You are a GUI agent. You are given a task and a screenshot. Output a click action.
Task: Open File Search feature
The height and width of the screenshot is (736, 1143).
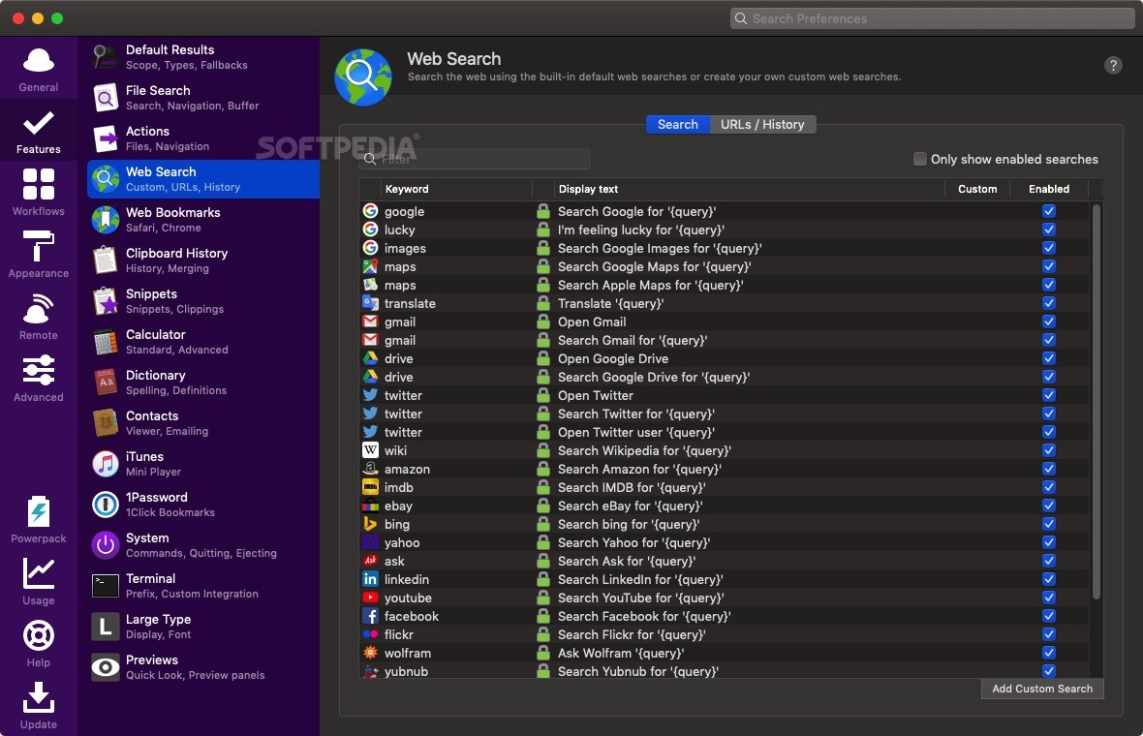[202, 98]
